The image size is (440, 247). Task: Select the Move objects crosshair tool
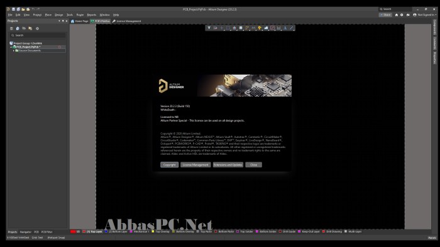[222, 28]
